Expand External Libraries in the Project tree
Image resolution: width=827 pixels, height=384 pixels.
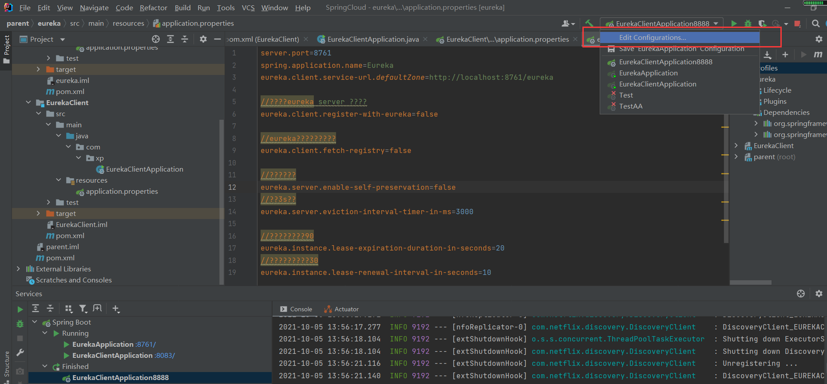(18, 269)
